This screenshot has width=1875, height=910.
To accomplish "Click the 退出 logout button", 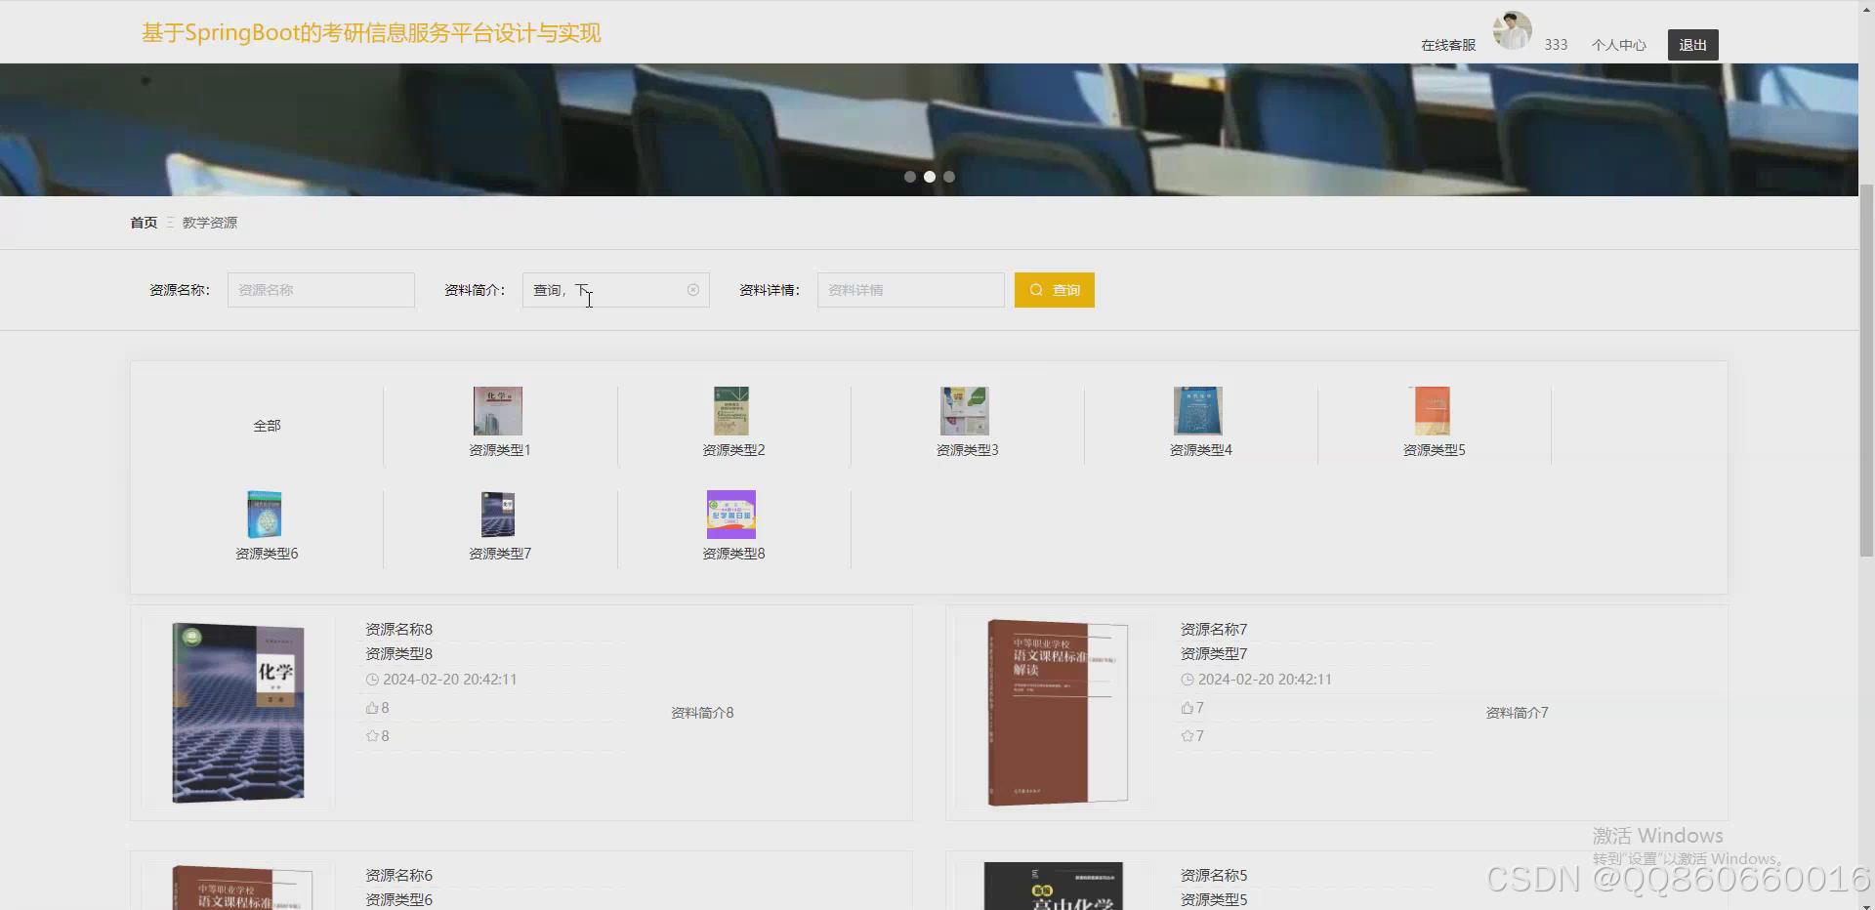I will tap(1693, 45).
